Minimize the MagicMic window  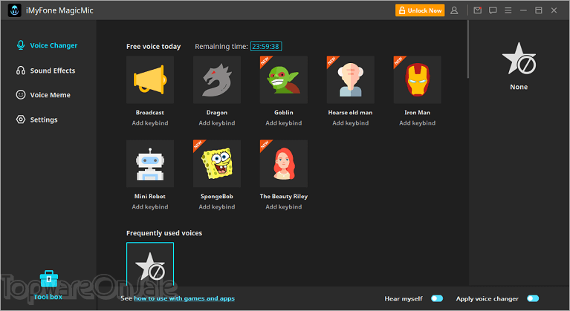tap(523, 10)
